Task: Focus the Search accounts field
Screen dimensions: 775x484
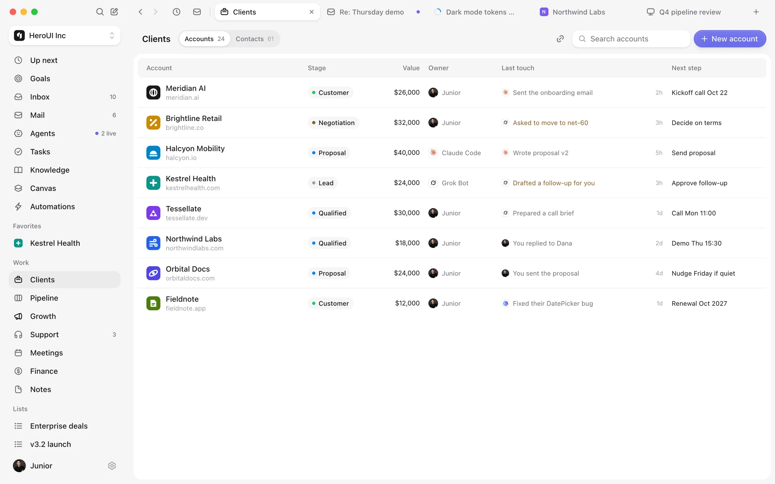Action: tap(631, 39)
